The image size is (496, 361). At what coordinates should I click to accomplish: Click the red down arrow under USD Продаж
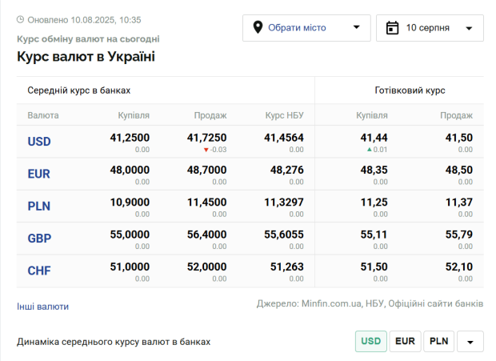(206, 150)
